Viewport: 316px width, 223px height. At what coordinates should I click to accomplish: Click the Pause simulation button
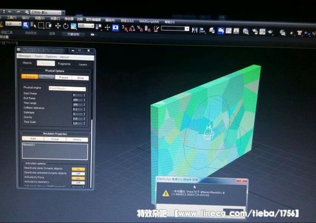tap(63, 78)
